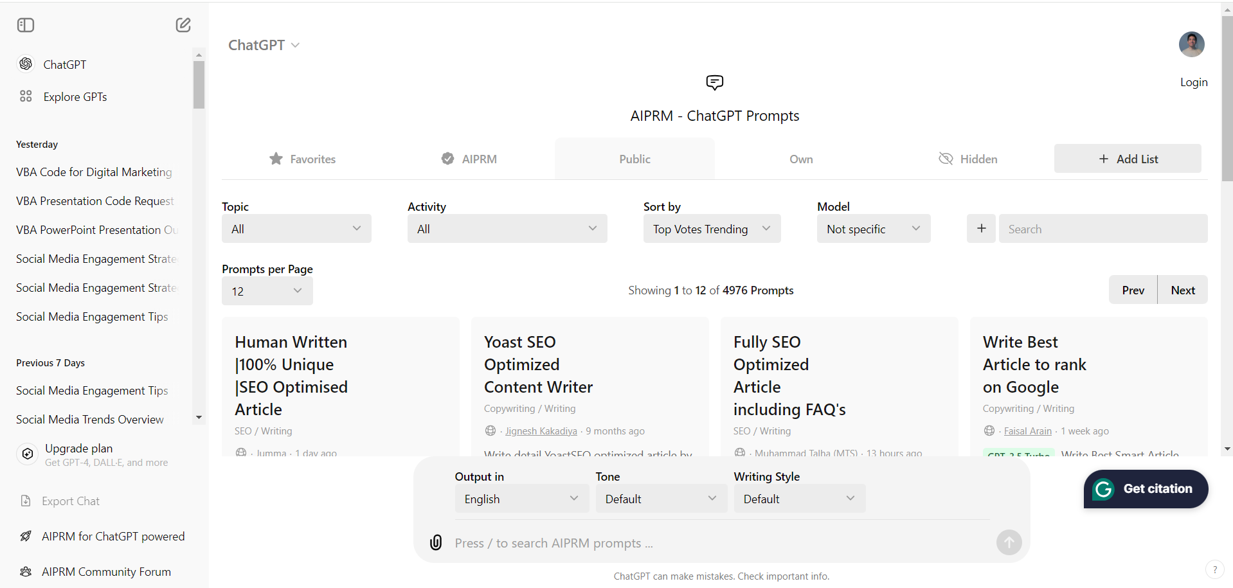This screenshot has height=588, width=1233.
Task: Click sidebar scrollbar down arrow
Action: [x=199, y=418]
